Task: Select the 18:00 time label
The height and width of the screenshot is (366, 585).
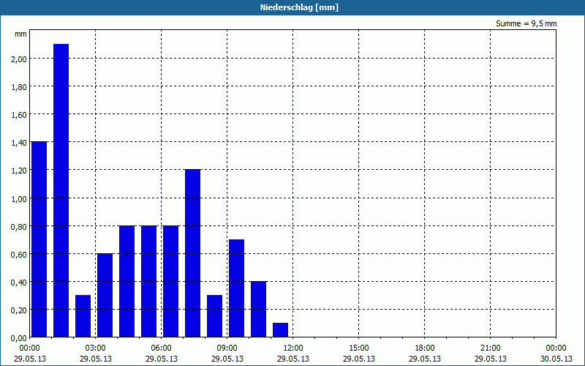Action: pyautogui.click(x=425, y=348)
